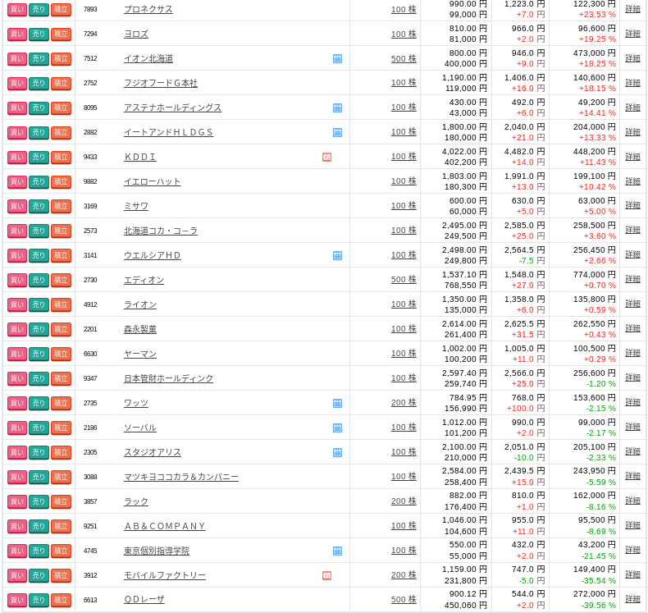This screenshot has width=648, height=613.
Task: Open the イオン北海道 stock link
Action: [148, 59]
